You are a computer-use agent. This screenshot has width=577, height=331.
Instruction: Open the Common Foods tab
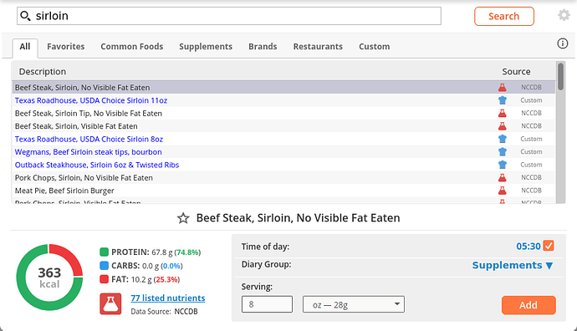132,47
